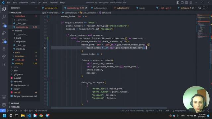Click the Split Editor Right icon
The width and height of the screenshot is (212, 119).
204,8
